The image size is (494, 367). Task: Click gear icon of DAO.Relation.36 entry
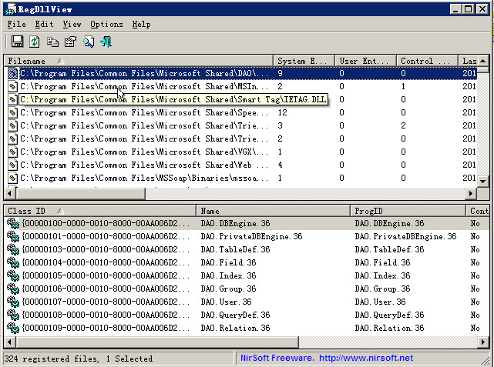tap(13, 328)
